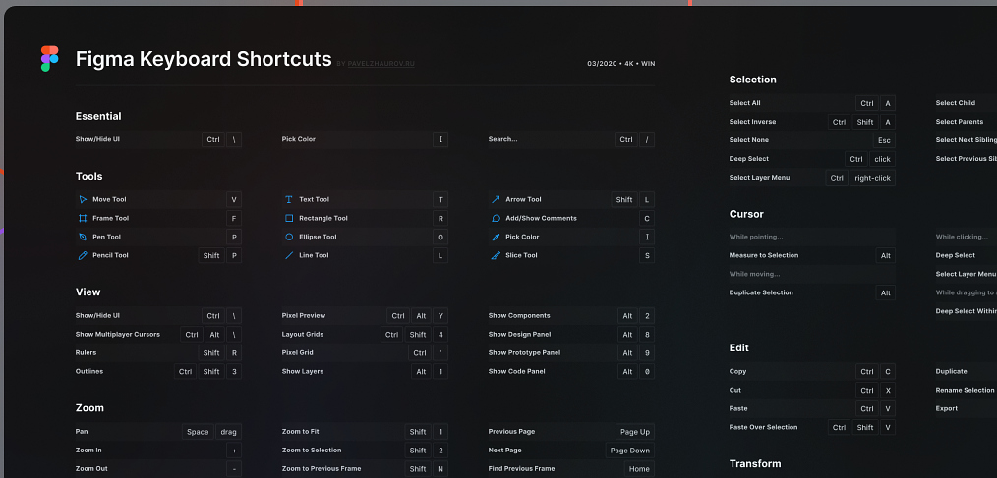Click the Show Prototype Panel label
The width and height of the screenshot is (997, 478).
coord(525,352)
